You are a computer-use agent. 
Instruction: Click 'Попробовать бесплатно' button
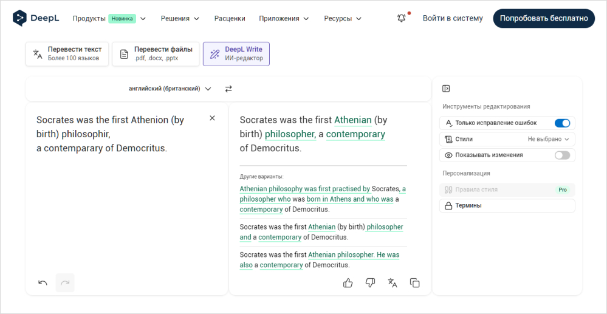click(x=543, y=18)
